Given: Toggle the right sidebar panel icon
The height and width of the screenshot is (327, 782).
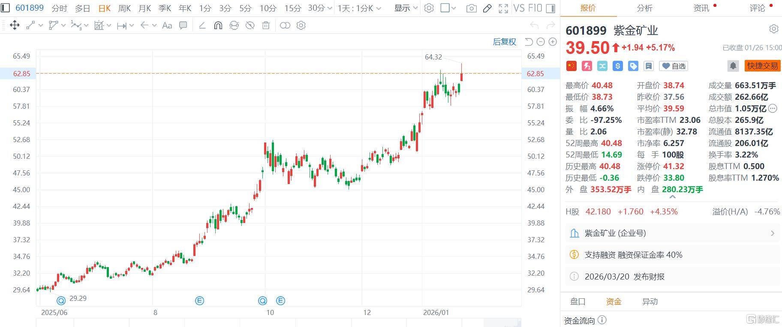Looking at the screenshot, I should click(551, 8).
